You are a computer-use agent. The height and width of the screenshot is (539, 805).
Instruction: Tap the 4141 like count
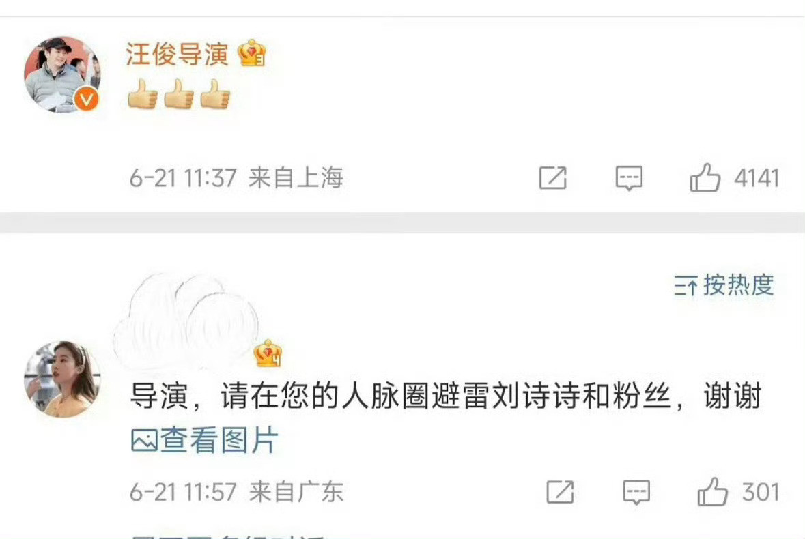[757, 179]
